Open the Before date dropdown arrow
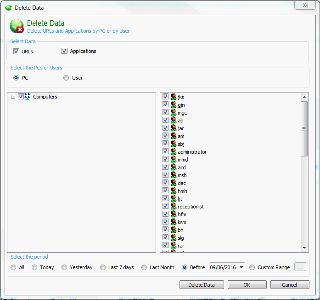The height and width of the screenshot is (300, 320). coord(241,267)
